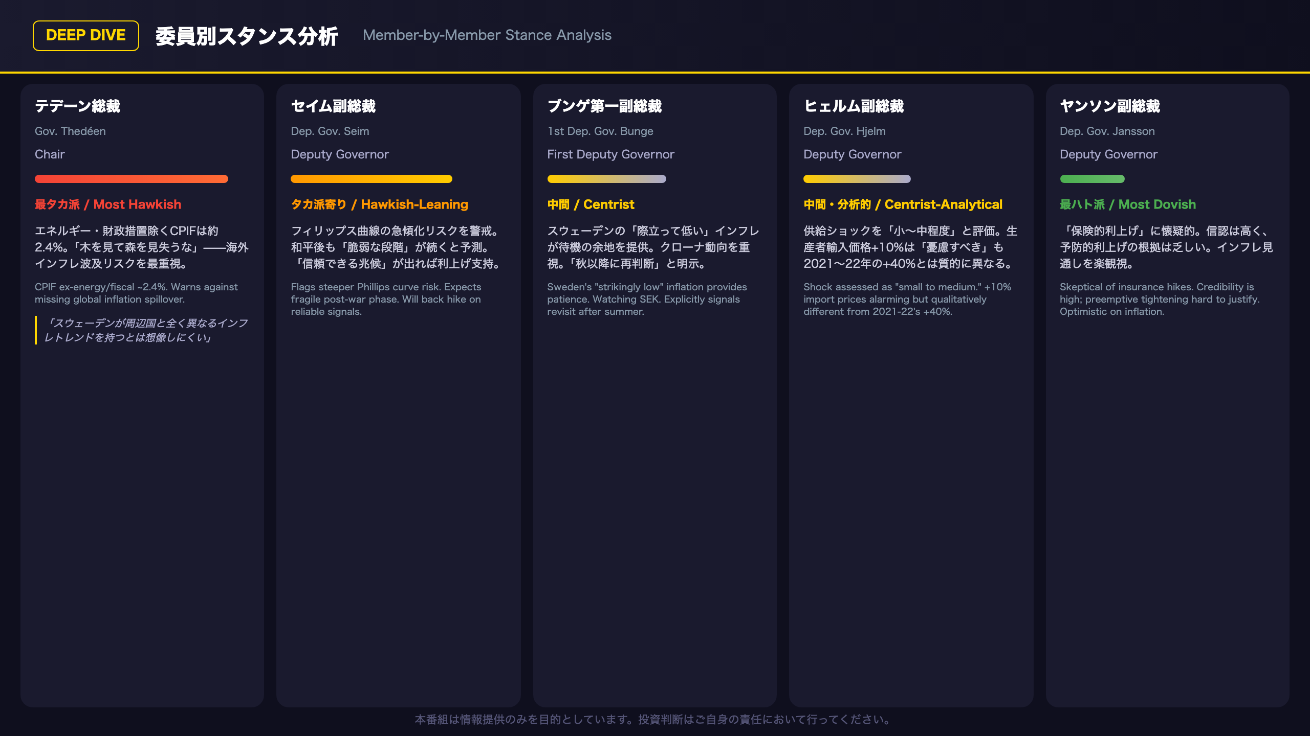
Task: Click the DEEP DIVE badge
Action: [x=86, y=36]
